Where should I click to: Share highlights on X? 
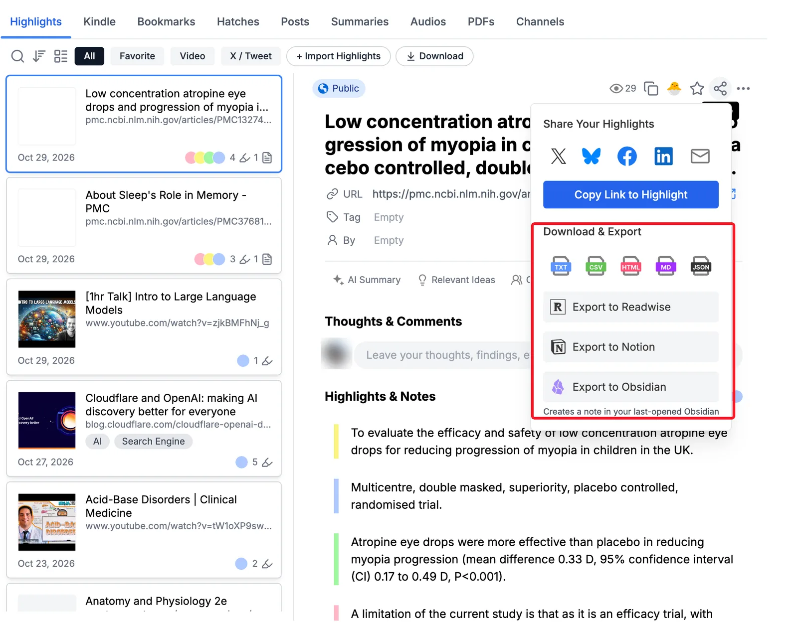click(x=559, y=156)
